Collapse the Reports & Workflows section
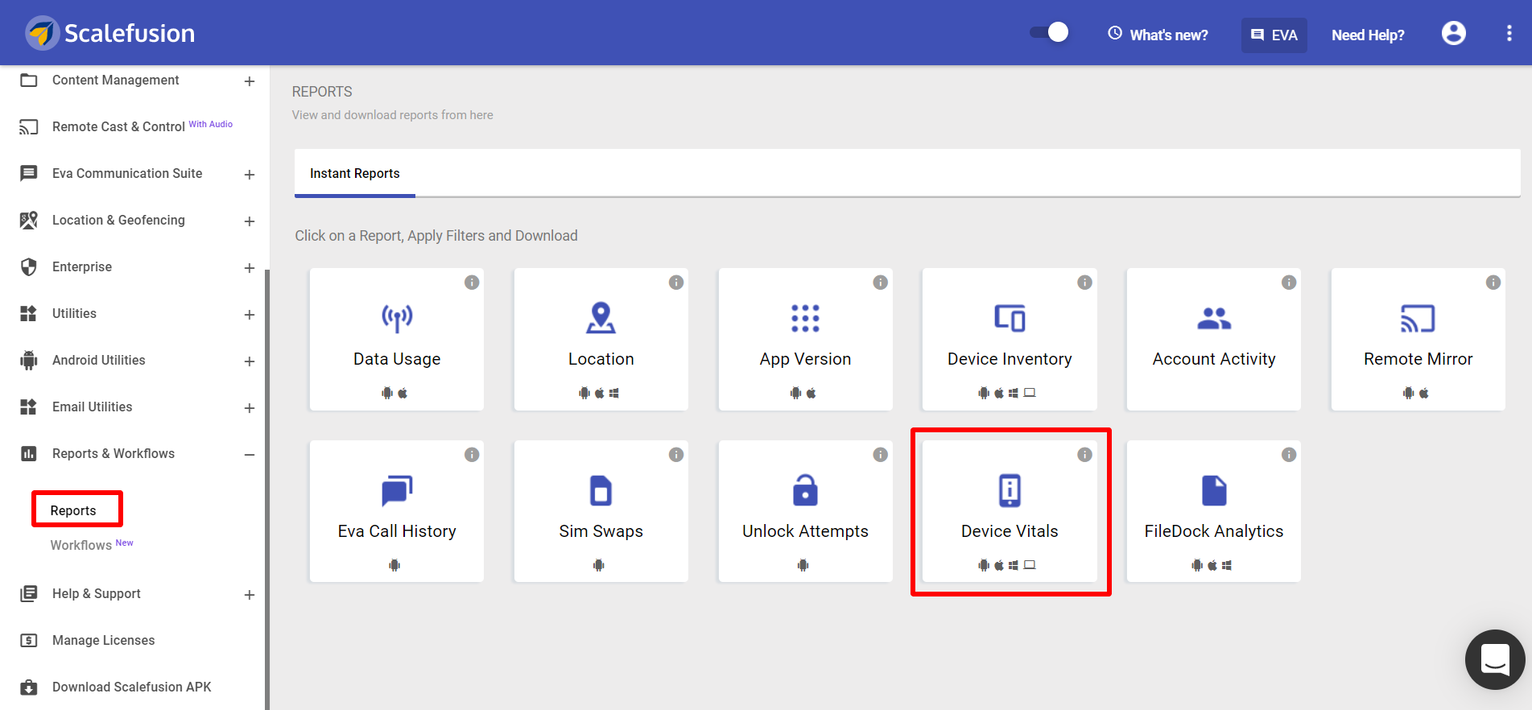 pyautogui.click(x=250, y=455)
